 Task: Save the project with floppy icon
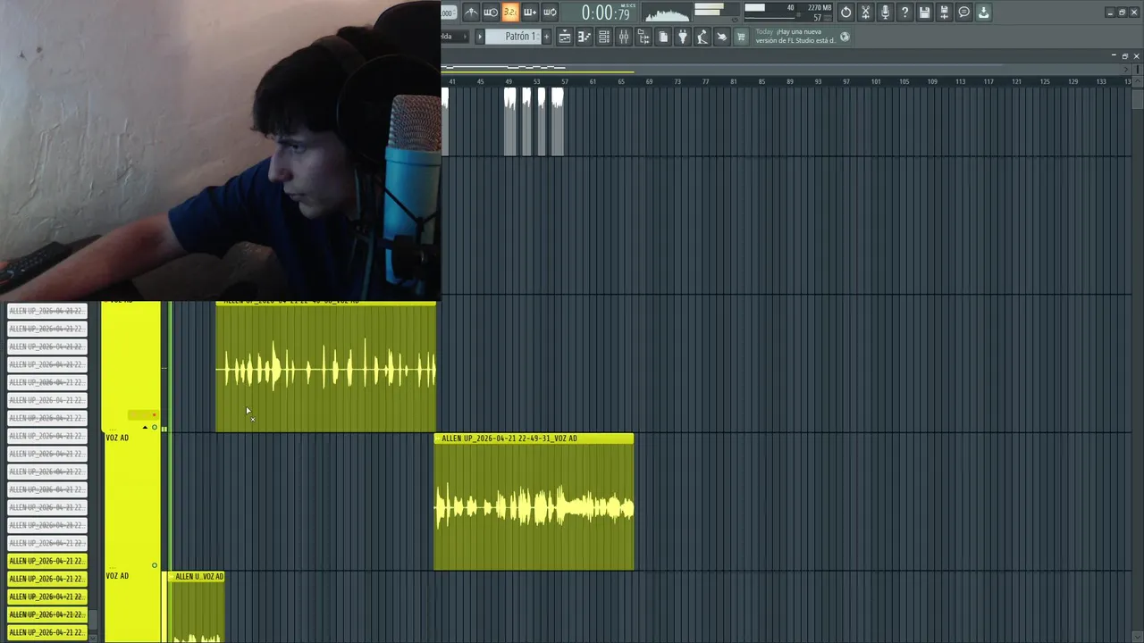924,13
